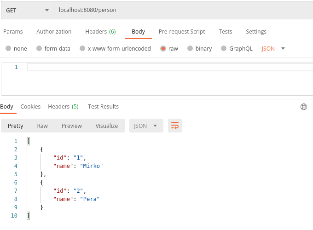Click the opening brace on response line 6
This screenshot has width=313, height=230.
pos(41,182)
